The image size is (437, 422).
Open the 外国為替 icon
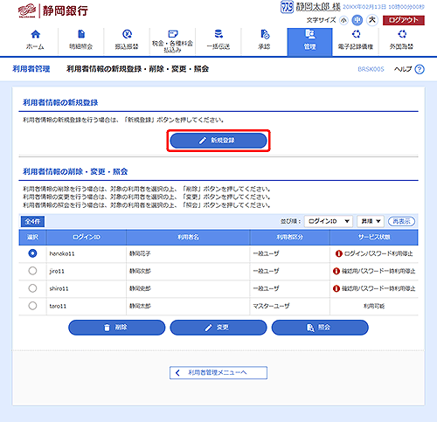[x=402, y=34]
